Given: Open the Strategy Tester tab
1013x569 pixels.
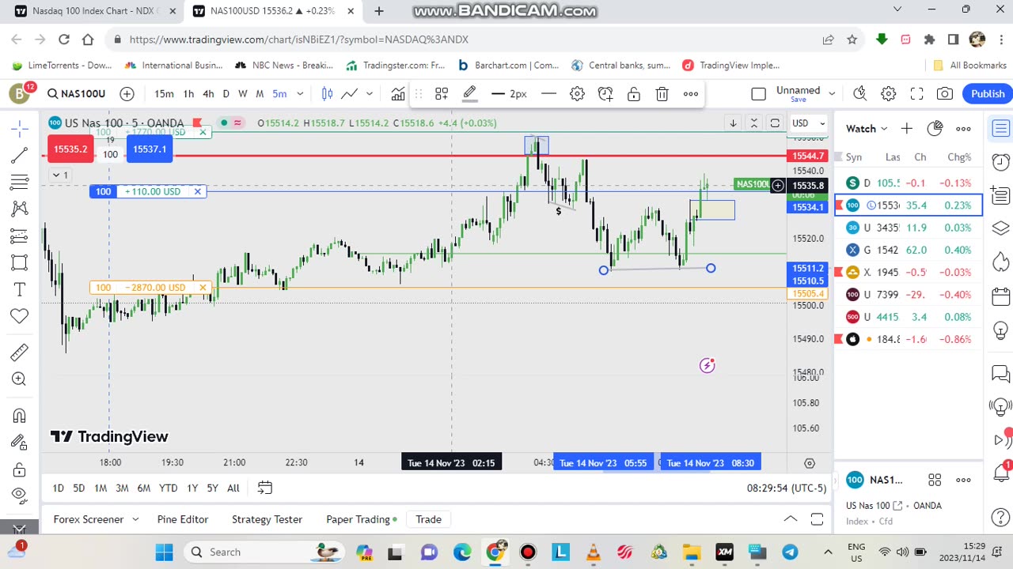Looking at the screenshot, I should pyautogui.click(x=267, y=519).
